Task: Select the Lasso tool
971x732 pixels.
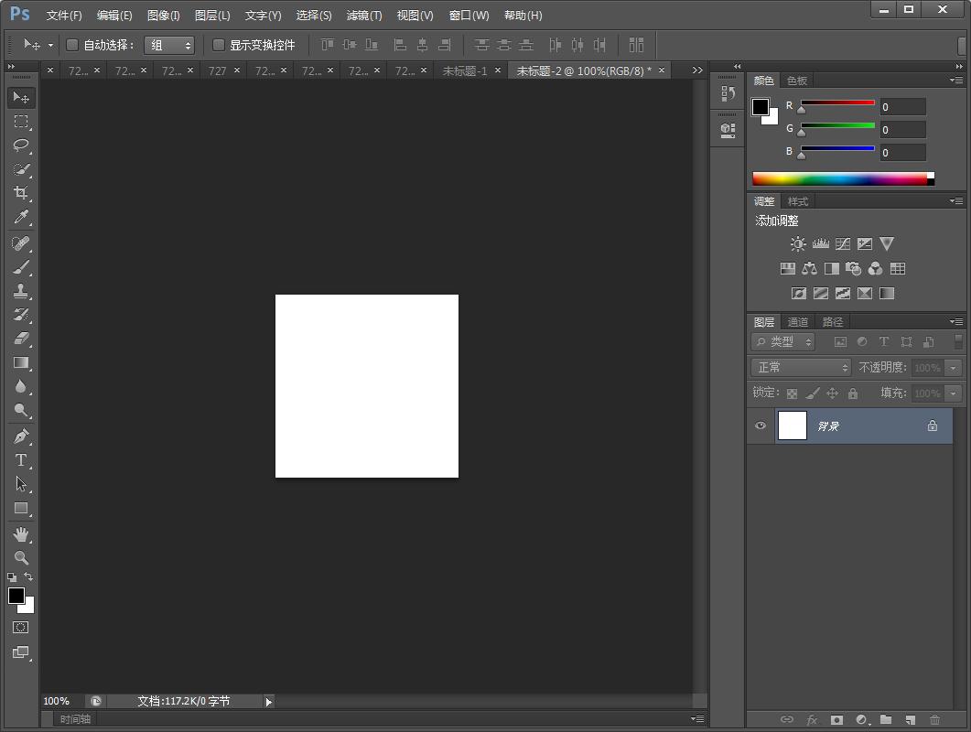Action: click(21, 145)
